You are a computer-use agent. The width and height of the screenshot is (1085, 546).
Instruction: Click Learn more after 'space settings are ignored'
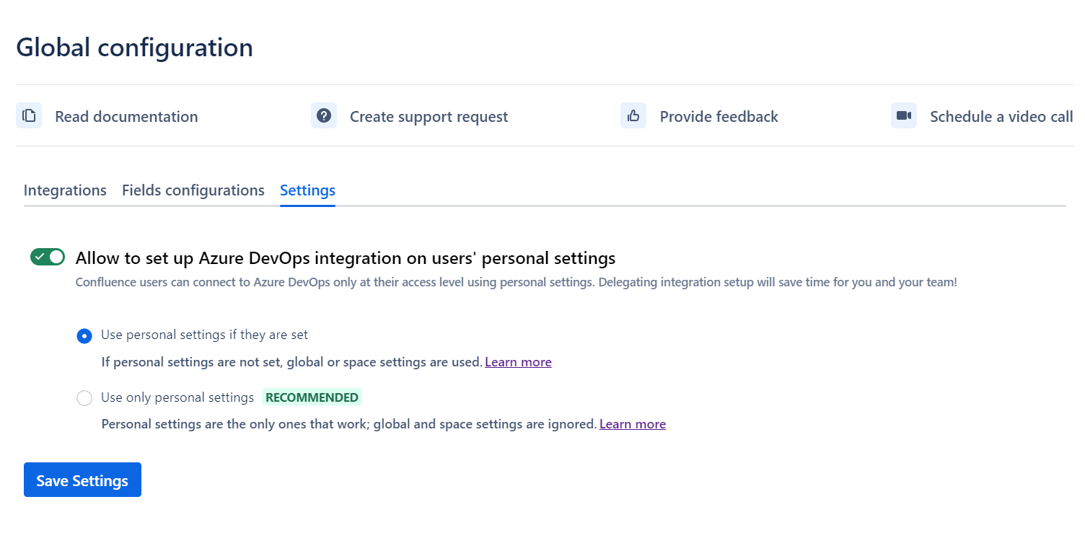(x=632, y=424)
